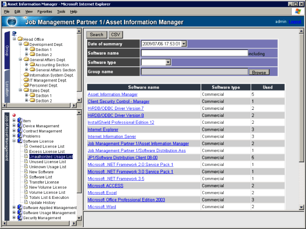Click the Problems book icon
Viewport: 306px width, 229px height.
(x=20, y=136)
